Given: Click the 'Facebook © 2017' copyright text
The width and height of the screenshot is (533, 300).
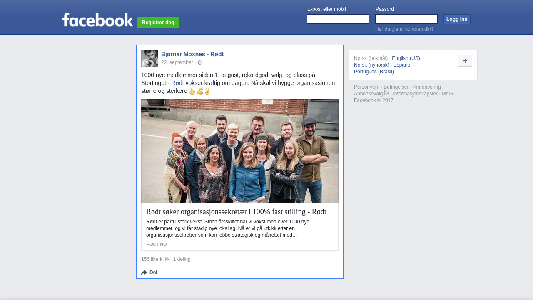Looking at the screenshot, I should point(374,100).
